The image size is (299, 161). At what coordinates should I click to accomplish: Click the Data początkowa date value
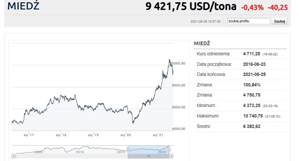254,64
